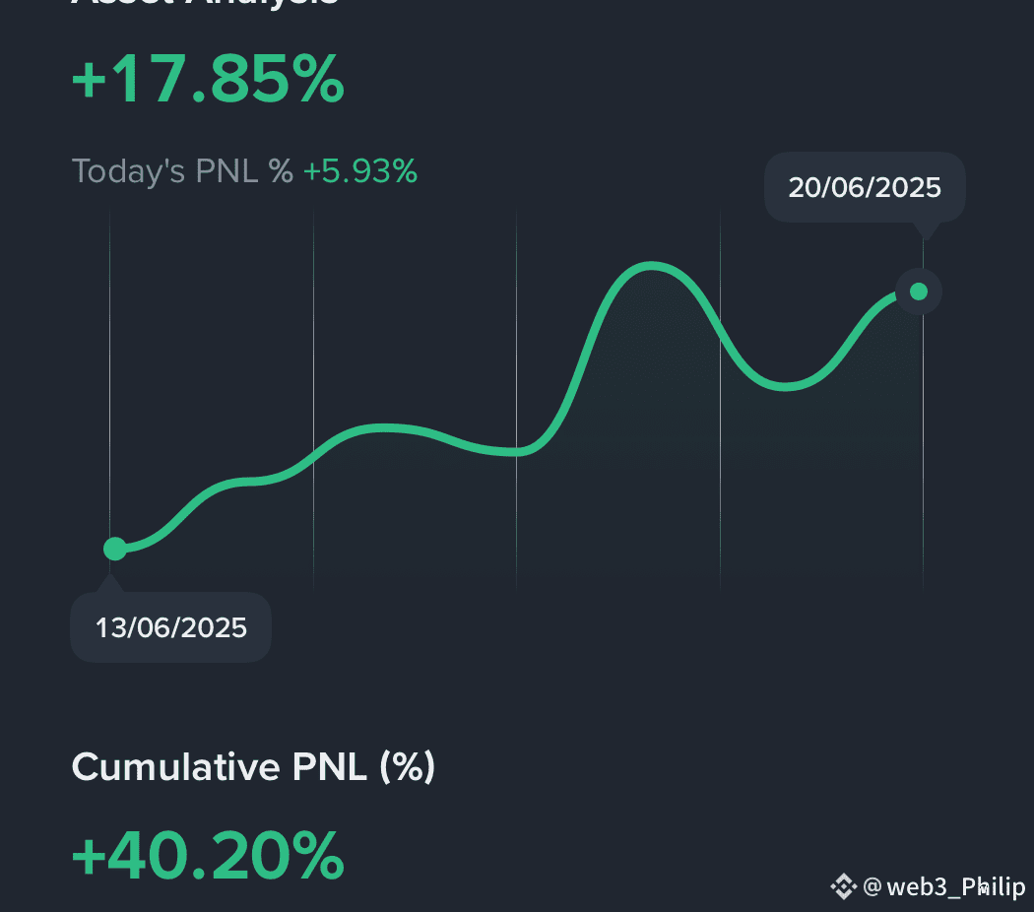Select the +17.85% asset percentage value
Viewport: 1034px width, 912px height.
tap(208, 79)
